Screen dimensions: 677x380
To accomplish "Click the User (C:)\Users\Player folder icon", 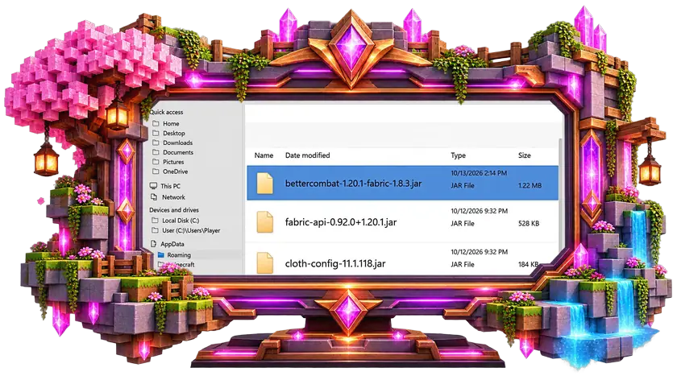I will coord(155,230).
